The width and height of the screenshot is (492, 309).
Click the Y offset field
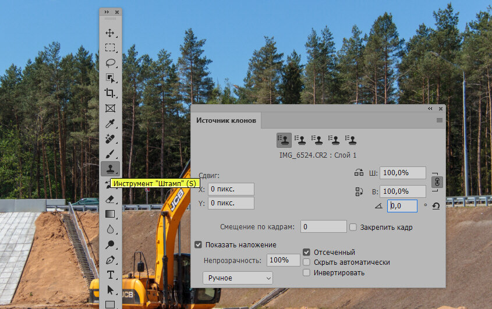pos(231,203)
